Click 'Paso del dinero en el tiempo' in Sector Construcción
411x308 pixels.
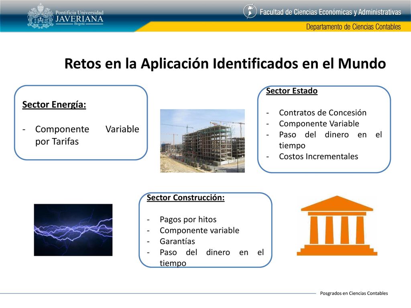212,257
